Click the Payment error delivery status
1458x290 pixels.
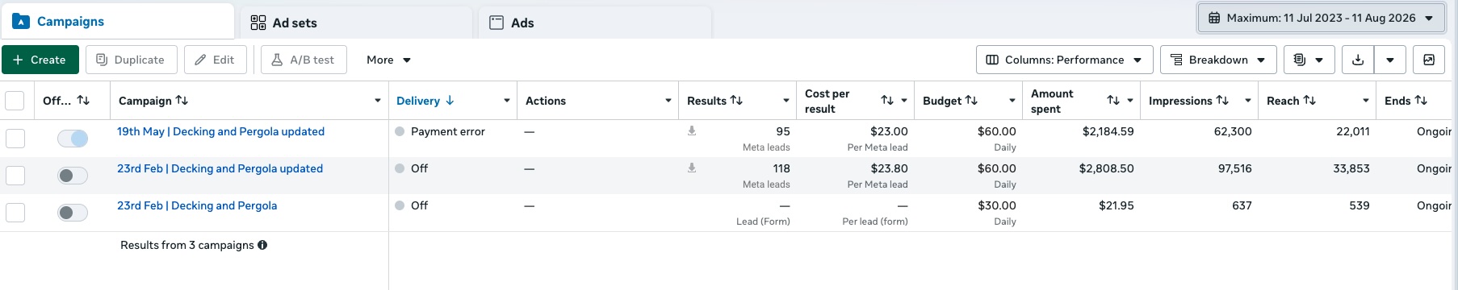coord(448,131)
